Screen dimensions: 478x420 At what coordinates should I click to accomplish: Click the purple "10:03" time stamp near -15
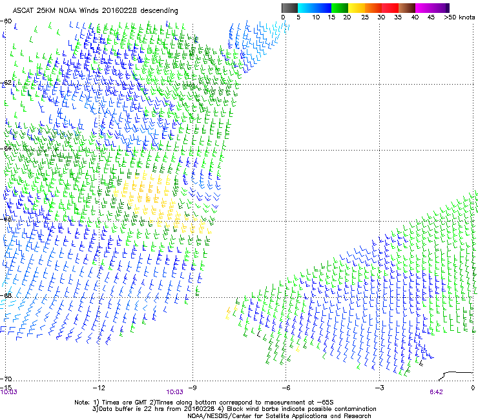[8, 392]
